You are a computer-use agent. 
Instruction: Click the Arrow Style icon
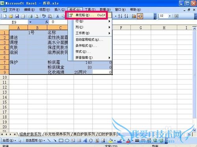tap(149, 141)
